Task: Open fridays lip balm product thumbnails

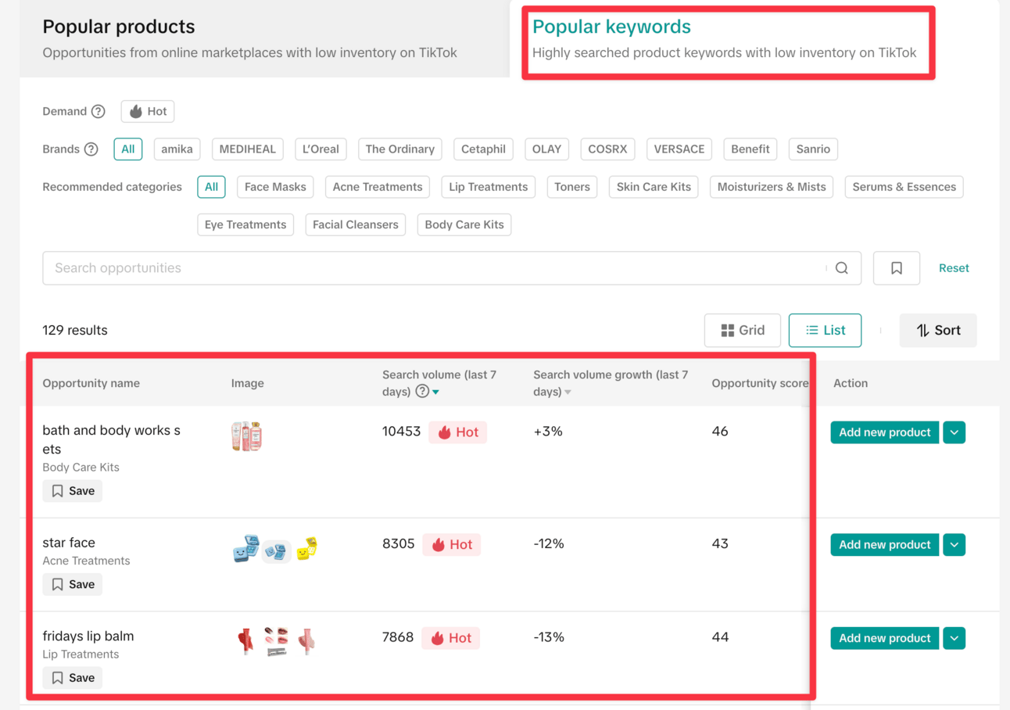Action: (x=275, y=641)
